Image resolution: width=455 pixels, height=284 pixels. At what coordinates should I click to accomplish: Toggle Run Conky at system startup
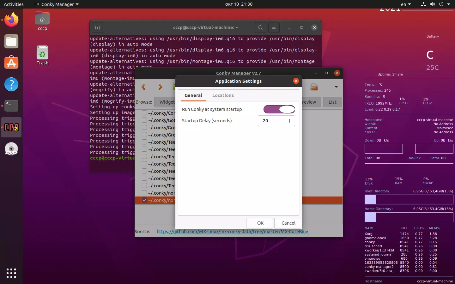click(279, 109)
